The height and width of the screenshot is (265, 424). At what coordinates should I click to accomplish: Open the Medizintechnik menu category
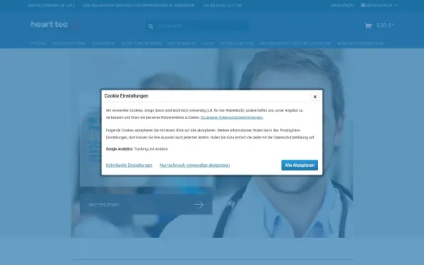(x=69, y=44)
